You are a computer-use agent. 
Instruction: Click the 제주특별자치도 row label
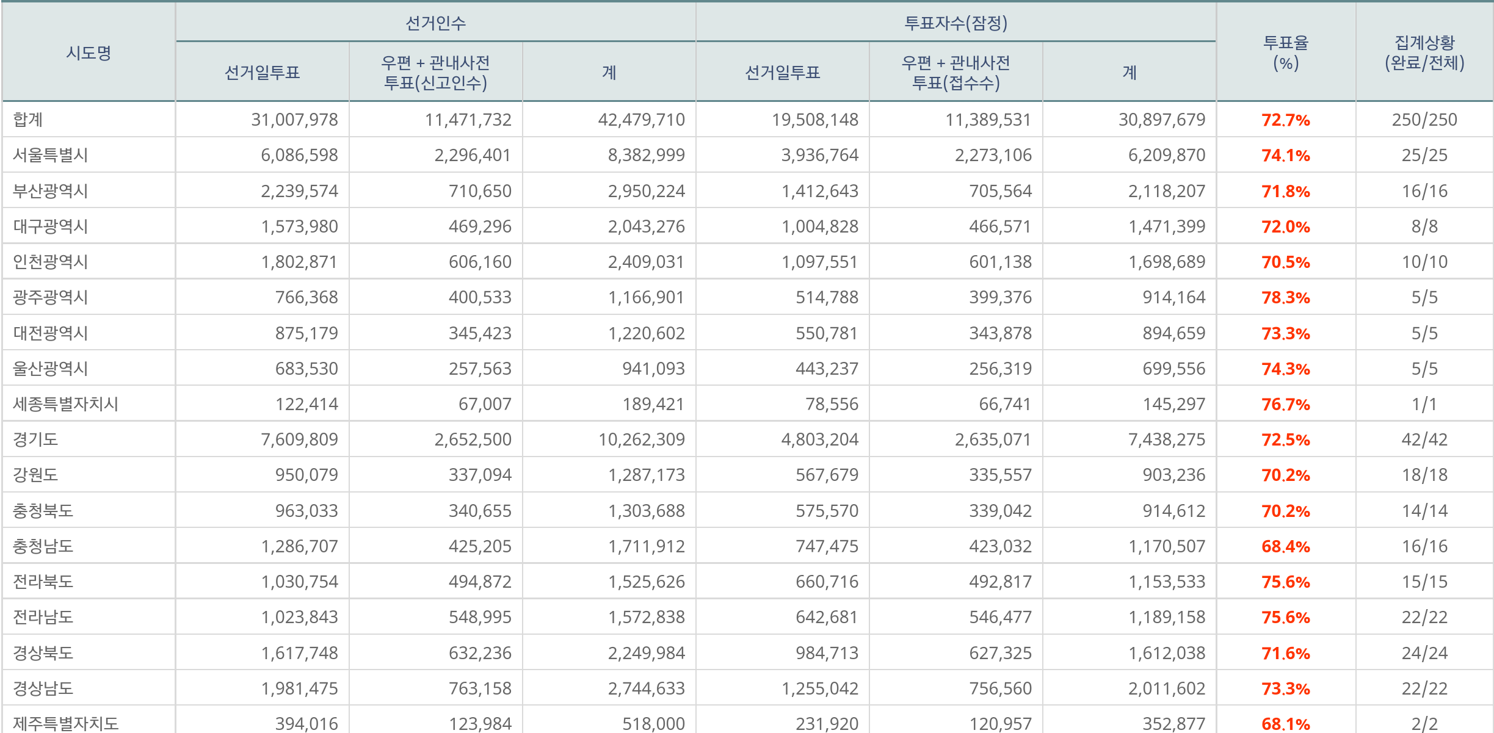(x=65, y=723)
